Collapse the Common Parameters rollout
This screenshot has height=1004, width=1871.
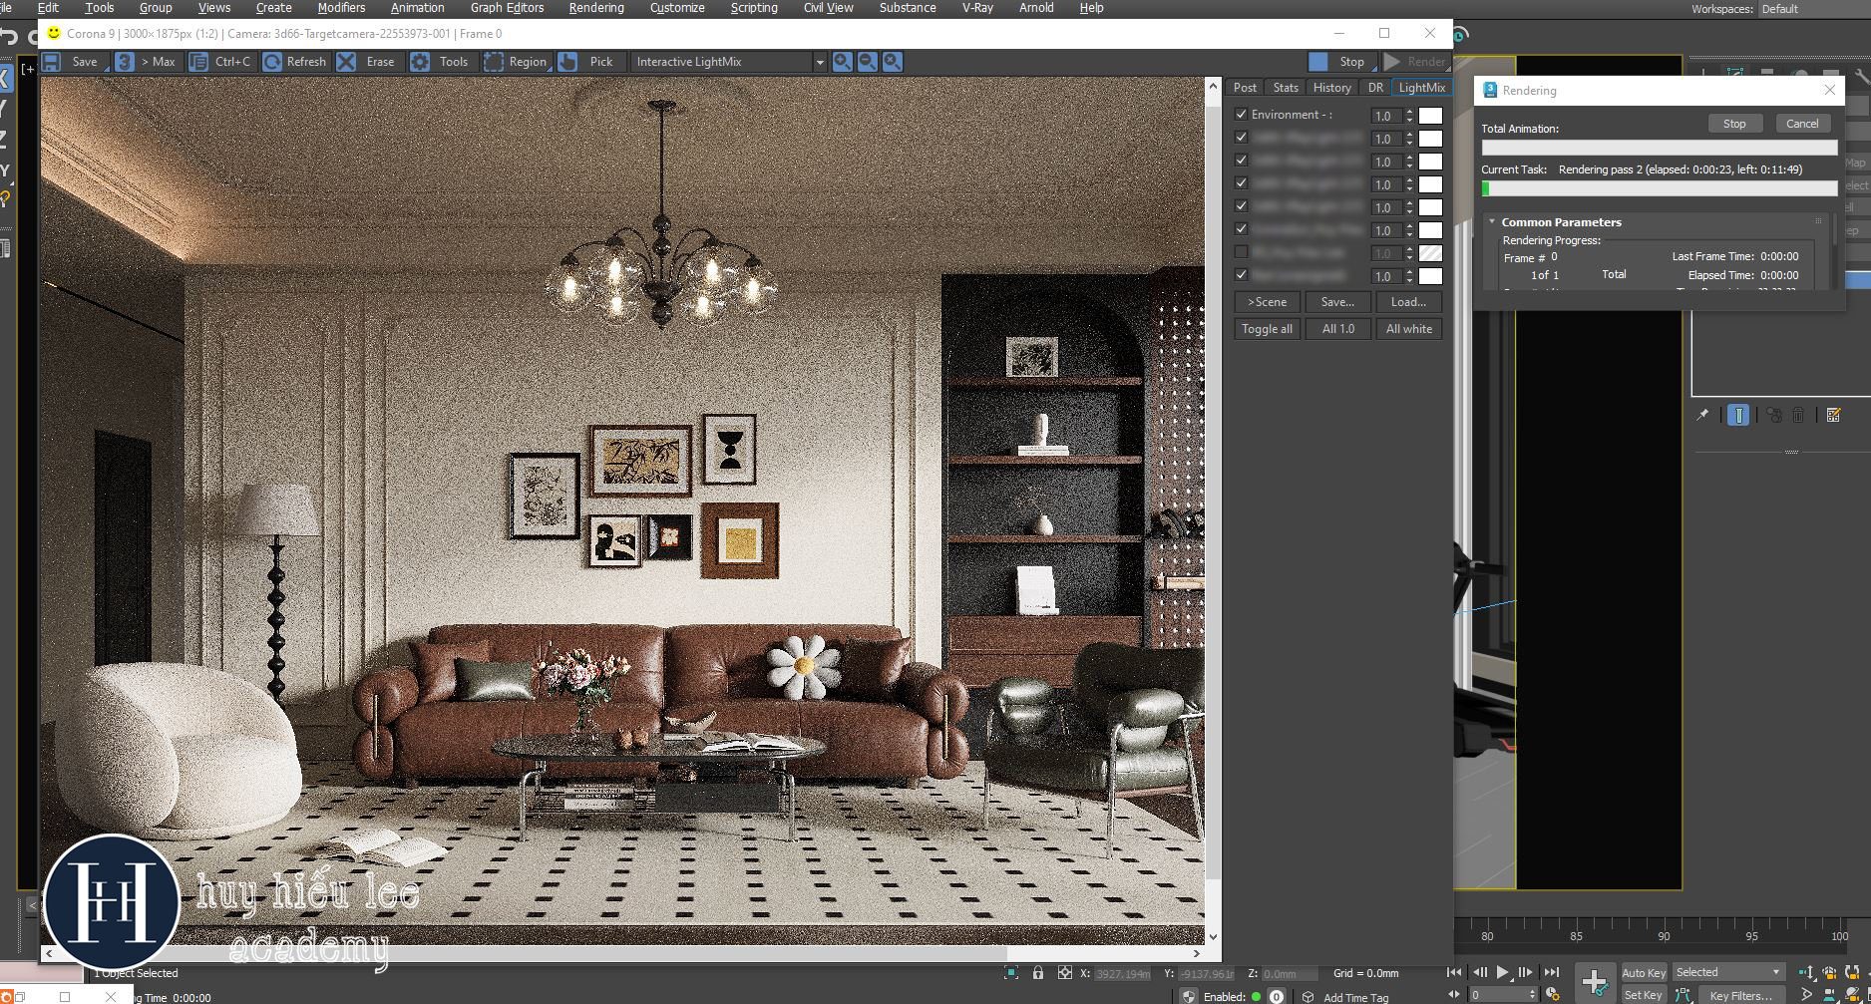point(1492,222)
